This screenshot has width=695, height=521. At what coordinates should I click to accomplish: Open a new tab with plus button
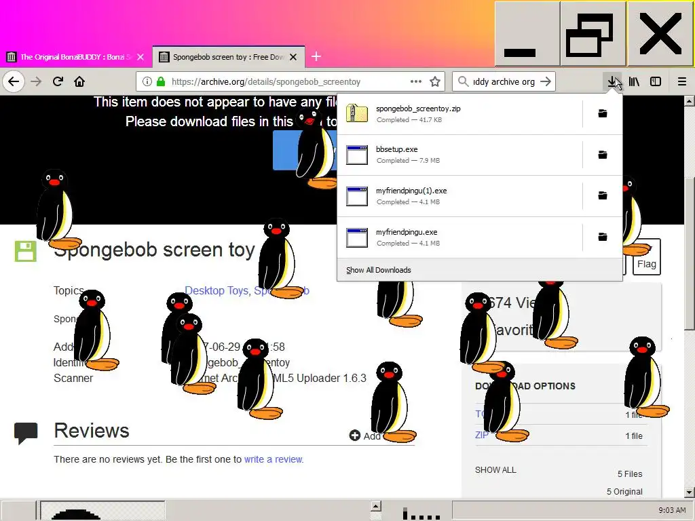[316, 56]
